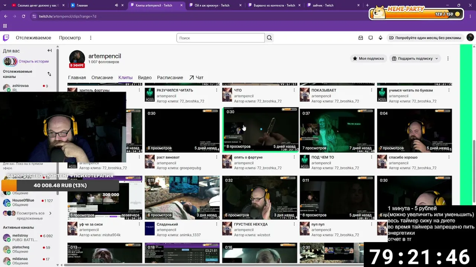Image resolution: width=476 pixels, height=267 pixels.
Task: Click the Моя подписка button
Action: [368, 59]
